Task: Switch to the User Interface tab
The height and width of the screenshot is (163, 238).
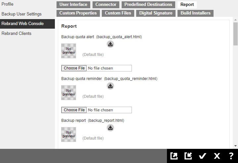Action: tap(73, 5)
